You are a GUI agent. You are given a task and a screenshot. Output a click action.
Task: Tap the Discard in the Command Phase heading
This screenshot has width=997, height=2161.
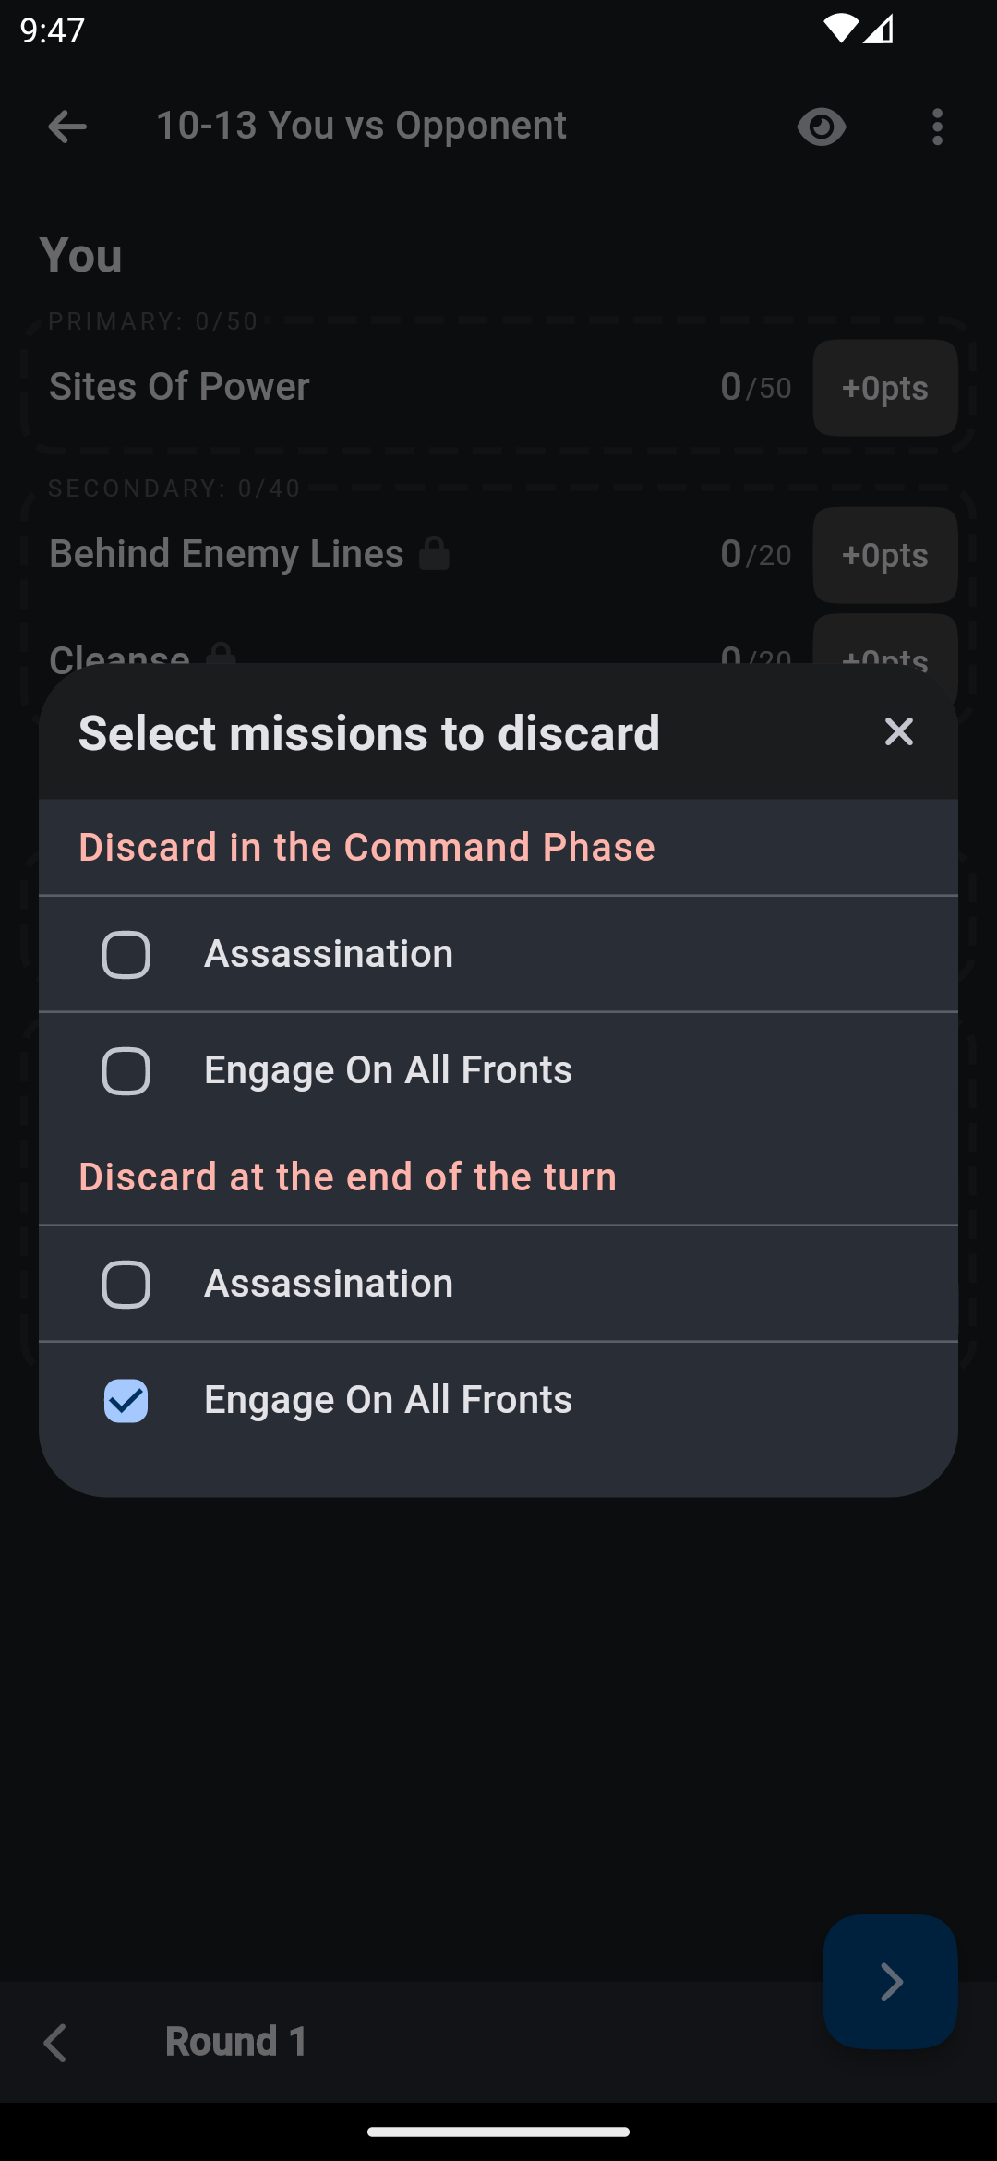click(366, 847)
